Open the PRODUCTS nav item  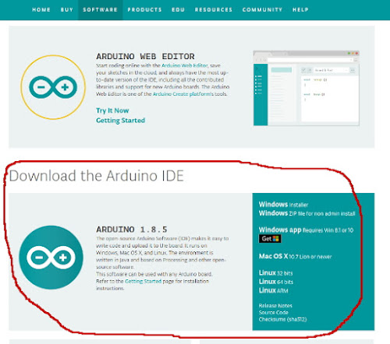[x=144, y=10]
